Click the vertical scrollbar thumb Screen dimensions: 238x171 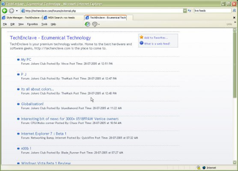coord(235,65)
